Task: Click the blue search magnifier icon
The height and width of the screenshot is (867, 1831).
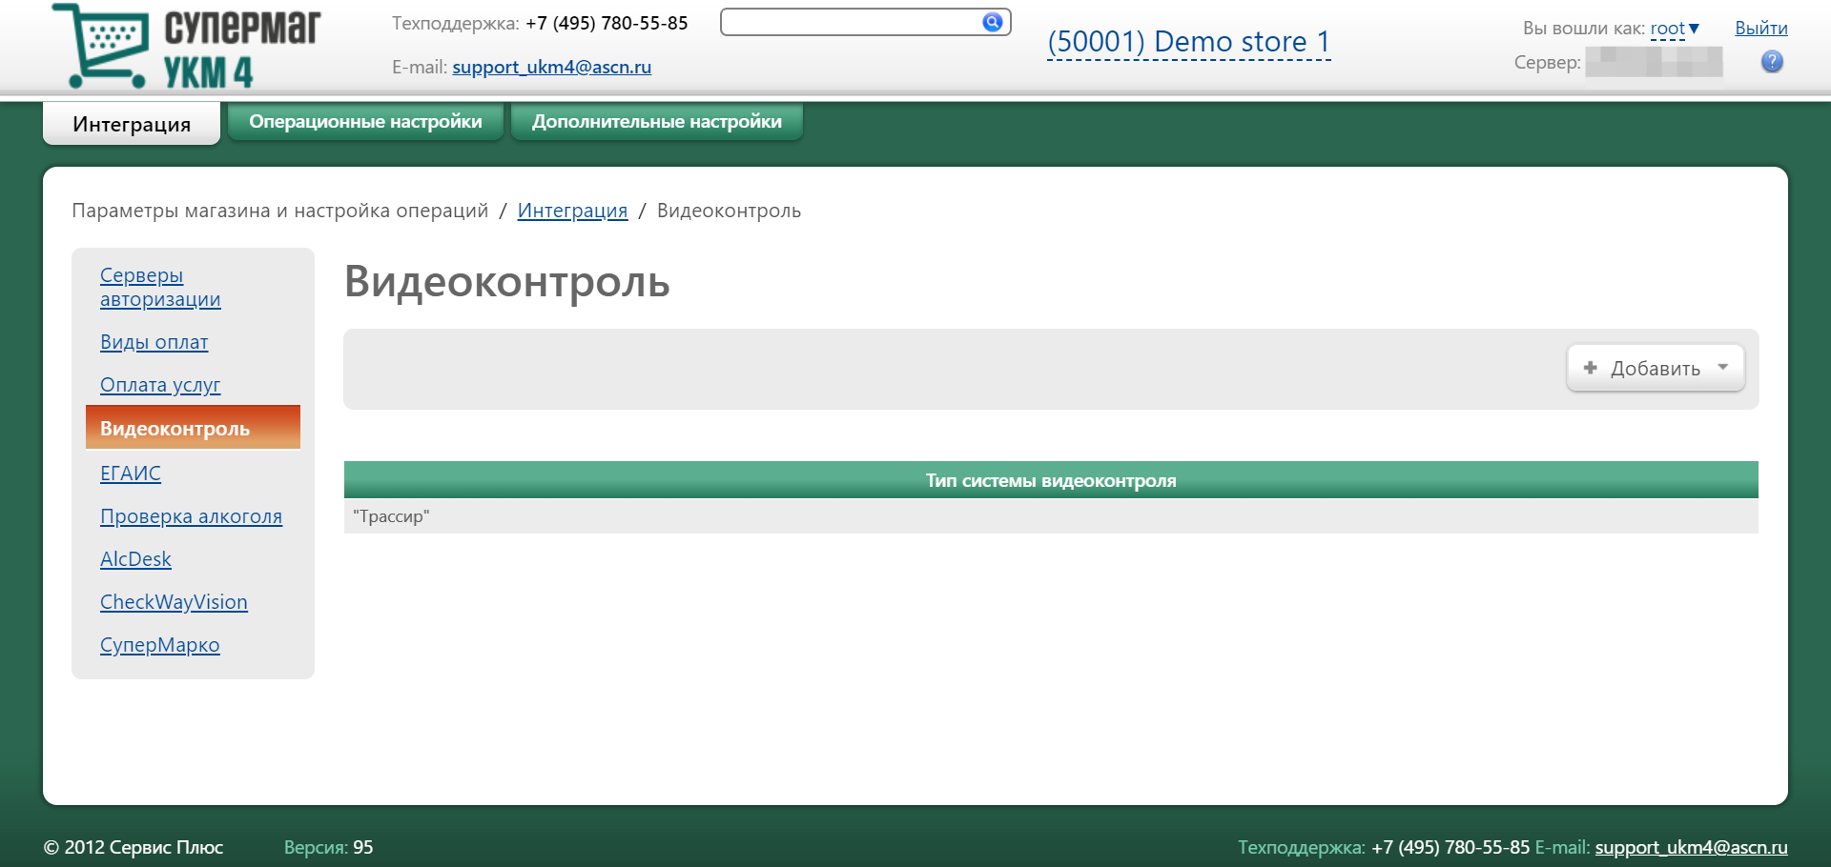Action: click(x=993, y=22)
